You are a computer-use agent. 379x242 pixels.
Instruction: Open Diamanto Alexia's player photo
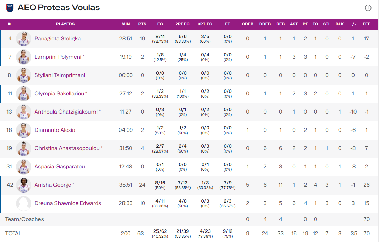tap(23, 130)
